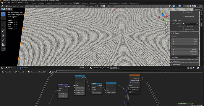204x106 pixels.
Task: Open the XYZ Euler rotation mode dropdown
Action: click(x=184, y=57)
